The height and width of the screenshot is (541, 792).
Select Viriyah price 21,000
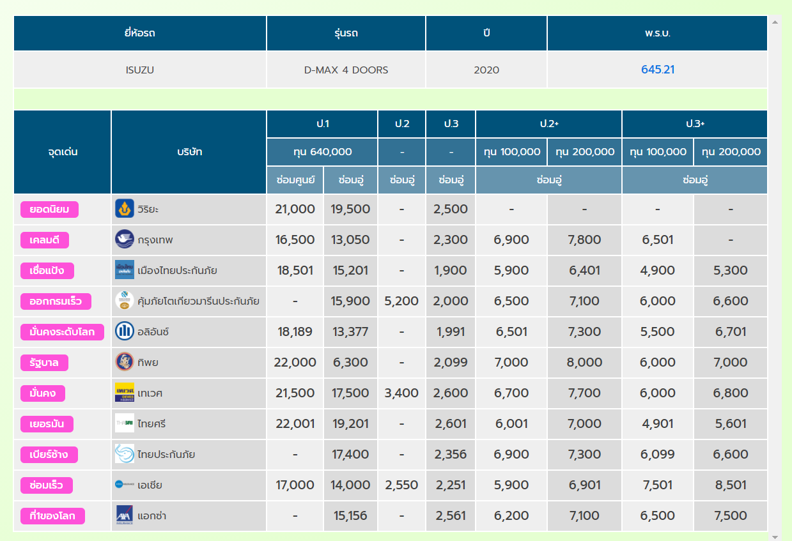click(295, 209)
